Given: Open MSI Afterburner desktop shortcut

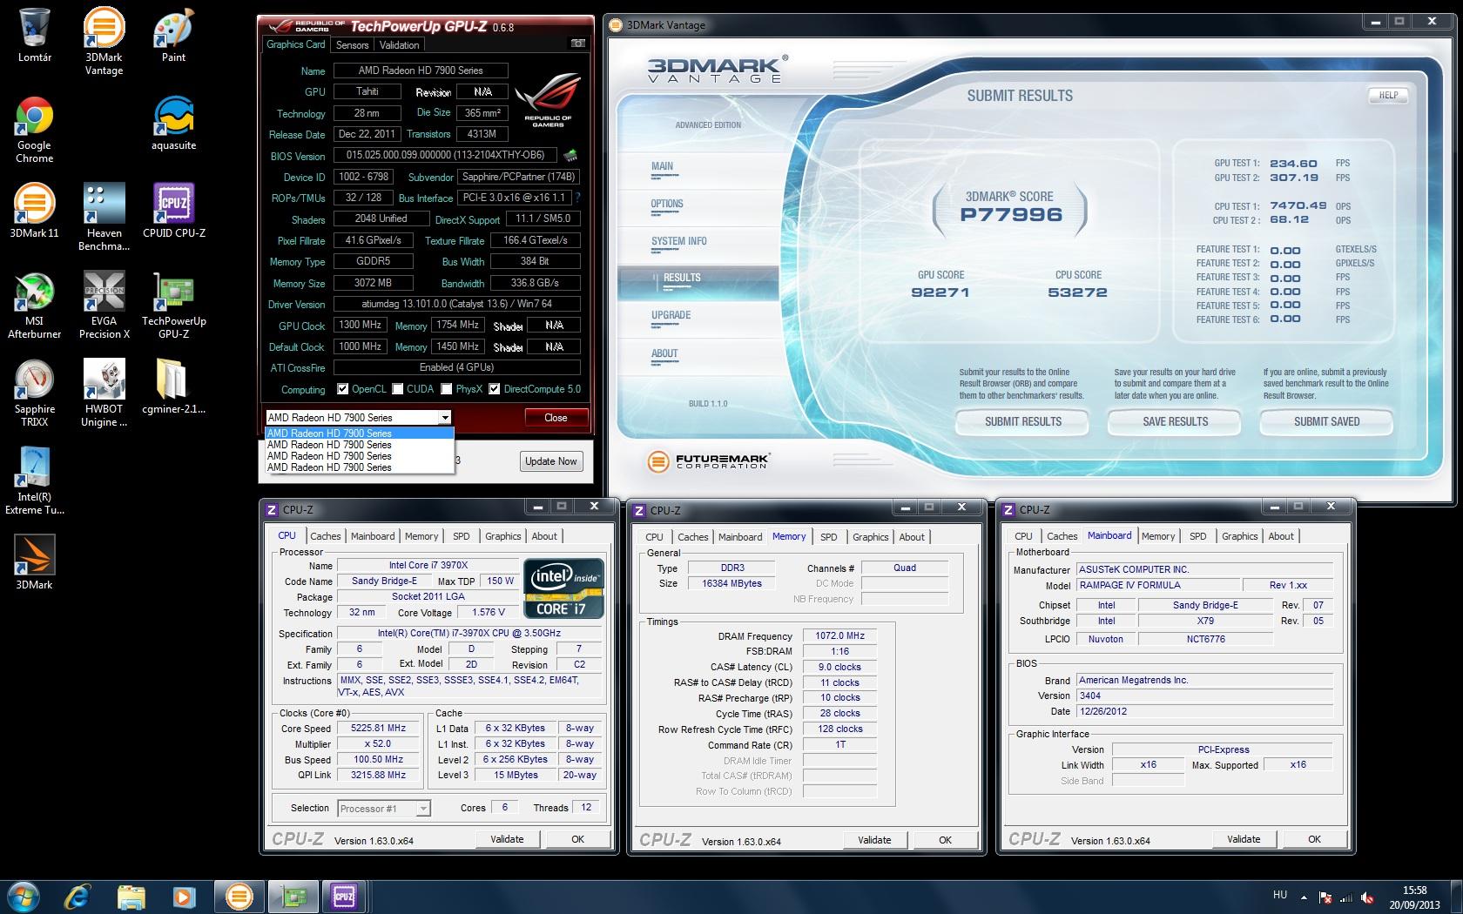Looking at the screenshot, I should 35,306.
